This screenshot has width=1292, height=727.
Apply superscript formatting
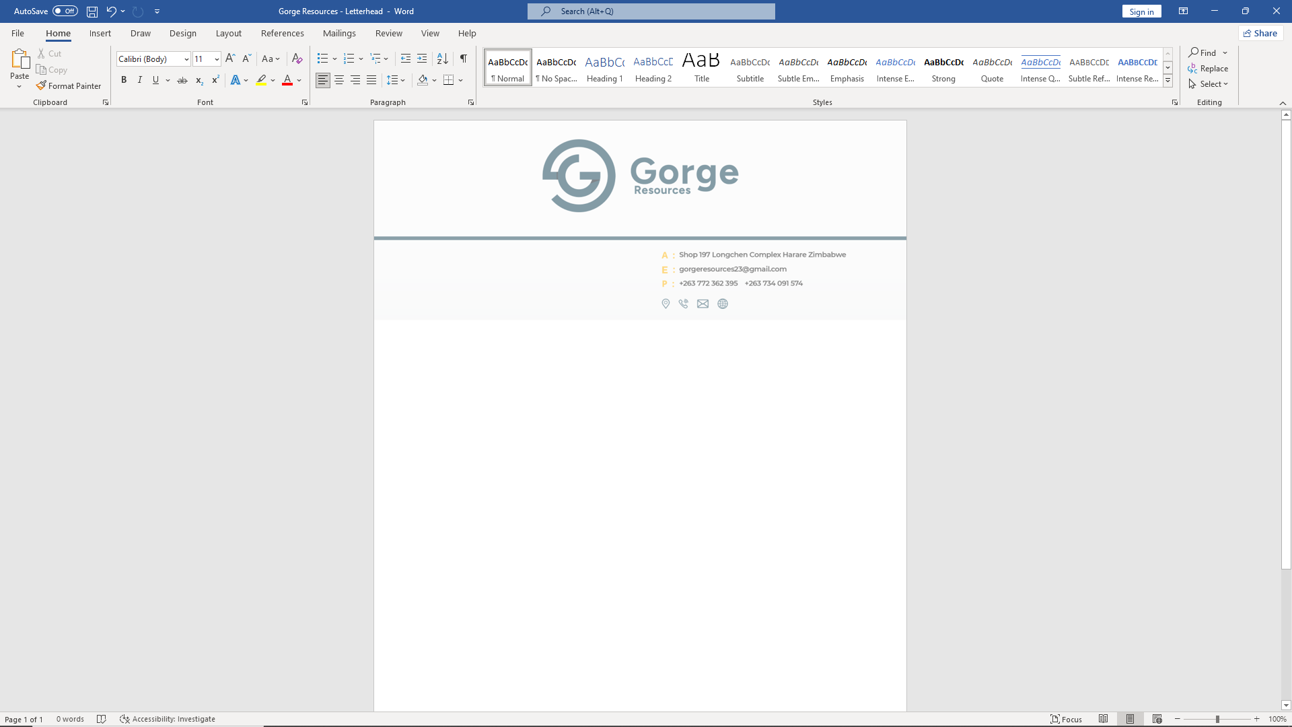(x=215, y=80)
